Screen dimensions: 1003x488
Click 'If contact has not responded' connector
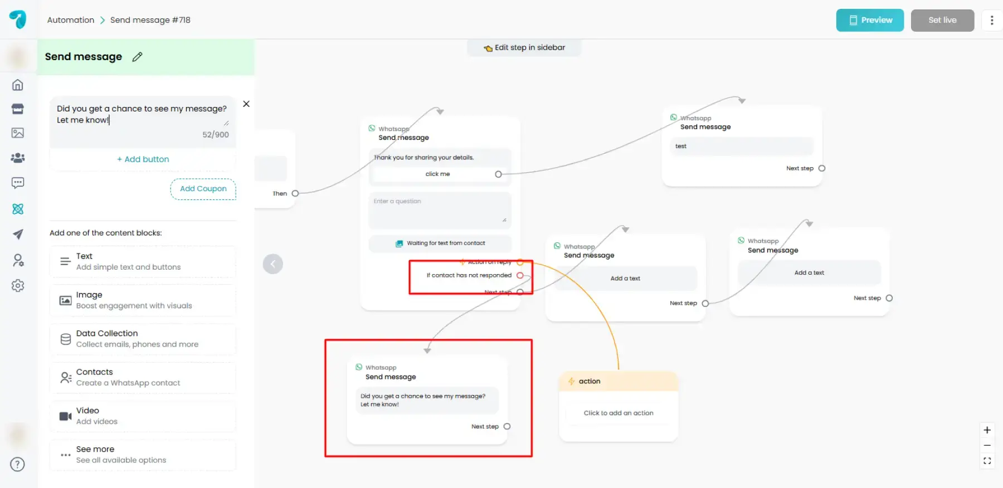point(520,275)
